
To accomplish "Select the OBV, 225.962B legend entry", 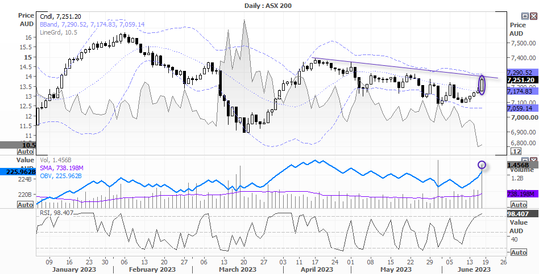I will [61, 176].
